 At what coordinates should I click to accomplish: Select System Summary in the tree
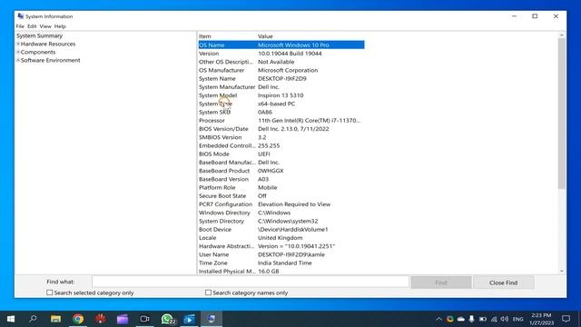pyautogui.click(x=39, y=35)
